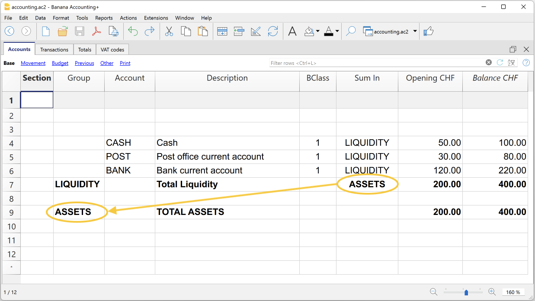Create a new file via toolbar icon

tap(46, 31)
